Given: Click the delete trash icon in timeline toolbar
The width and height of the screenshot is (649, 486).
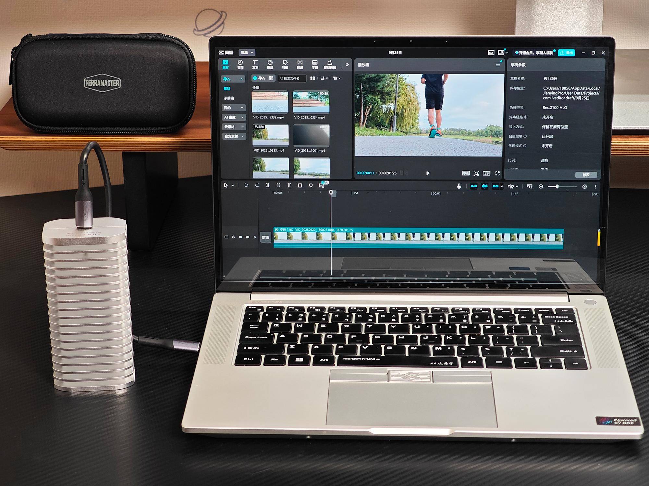Looking at the screenshot, I should (x=300, y=185).
